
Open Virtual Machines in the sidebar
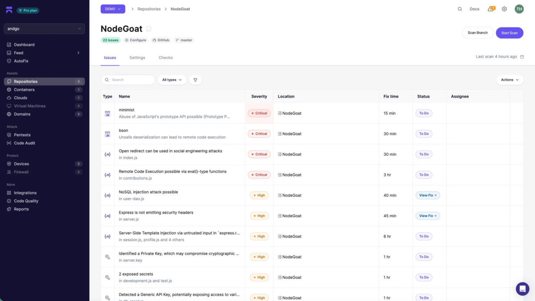click(44, 106)
